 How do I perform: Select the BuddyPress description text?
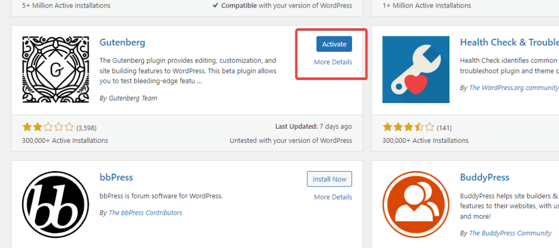tap(509, 205)
